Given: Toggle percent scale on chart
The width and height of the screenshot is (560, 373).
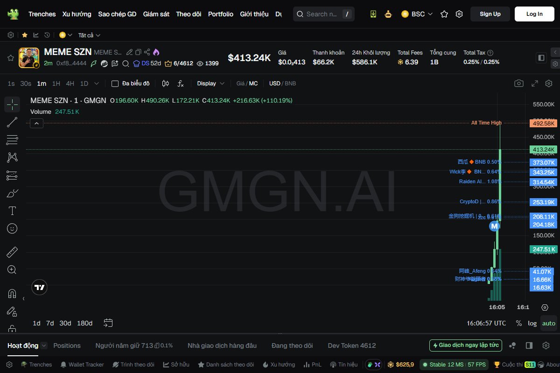Looking at the screenshot, I should pos(518,323).
